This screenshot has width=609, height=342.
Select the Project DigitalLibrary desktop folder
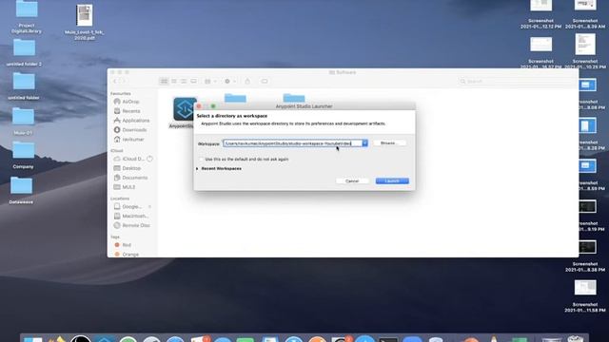coord(27,9)
